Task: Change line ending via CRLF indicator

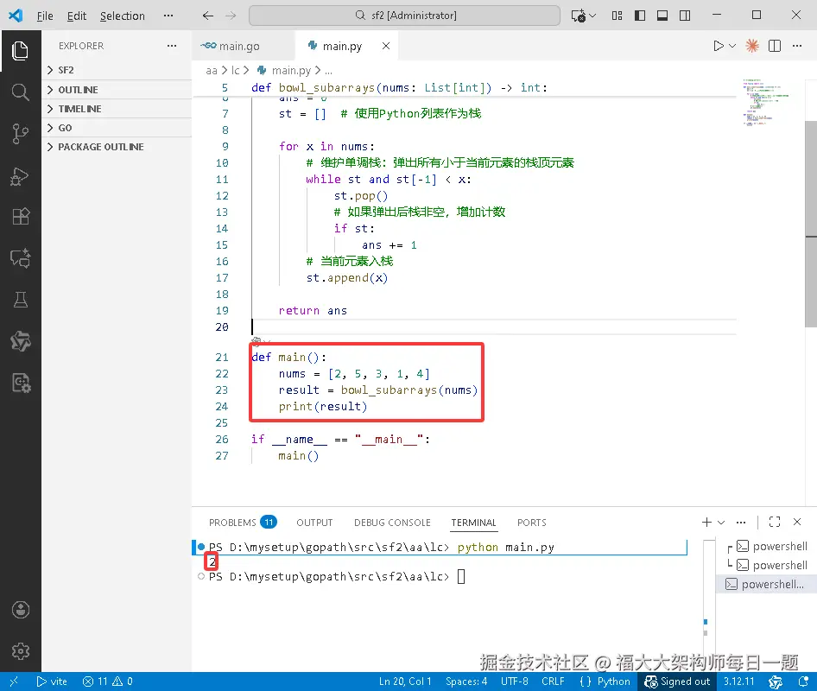Action: click(x=553, y=681)
